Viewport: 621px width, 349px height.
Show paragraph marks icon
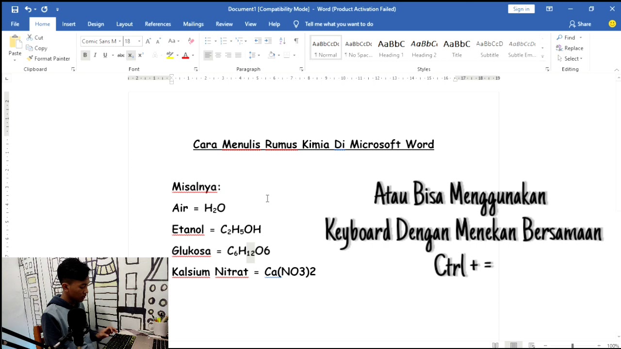pos(296,41)
